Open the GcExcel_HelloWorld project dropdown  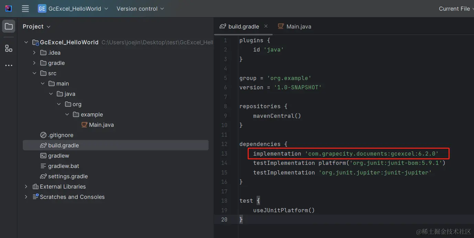tap(73, 9)
